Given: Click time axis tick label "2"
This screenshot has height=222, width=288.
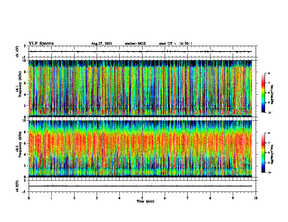Looking at the screenshot, I should [74, 198].
